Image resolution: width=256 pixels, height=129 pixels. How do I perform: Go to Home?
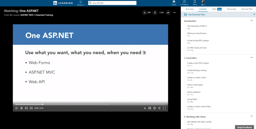174,3
